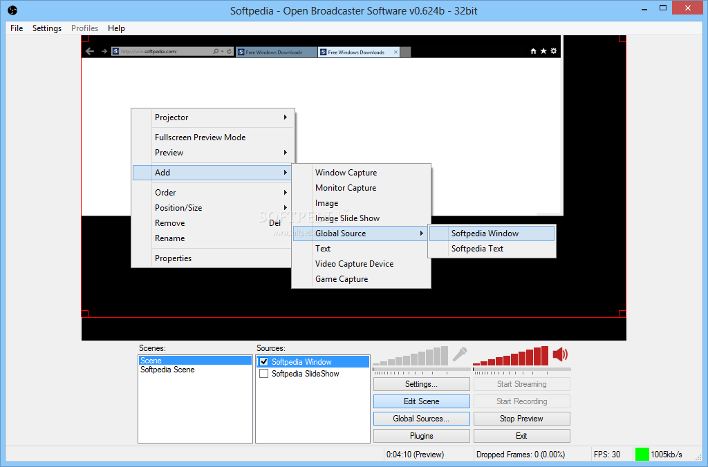Enable the Softpedia SlideShow source checkbox

point(264,374)
